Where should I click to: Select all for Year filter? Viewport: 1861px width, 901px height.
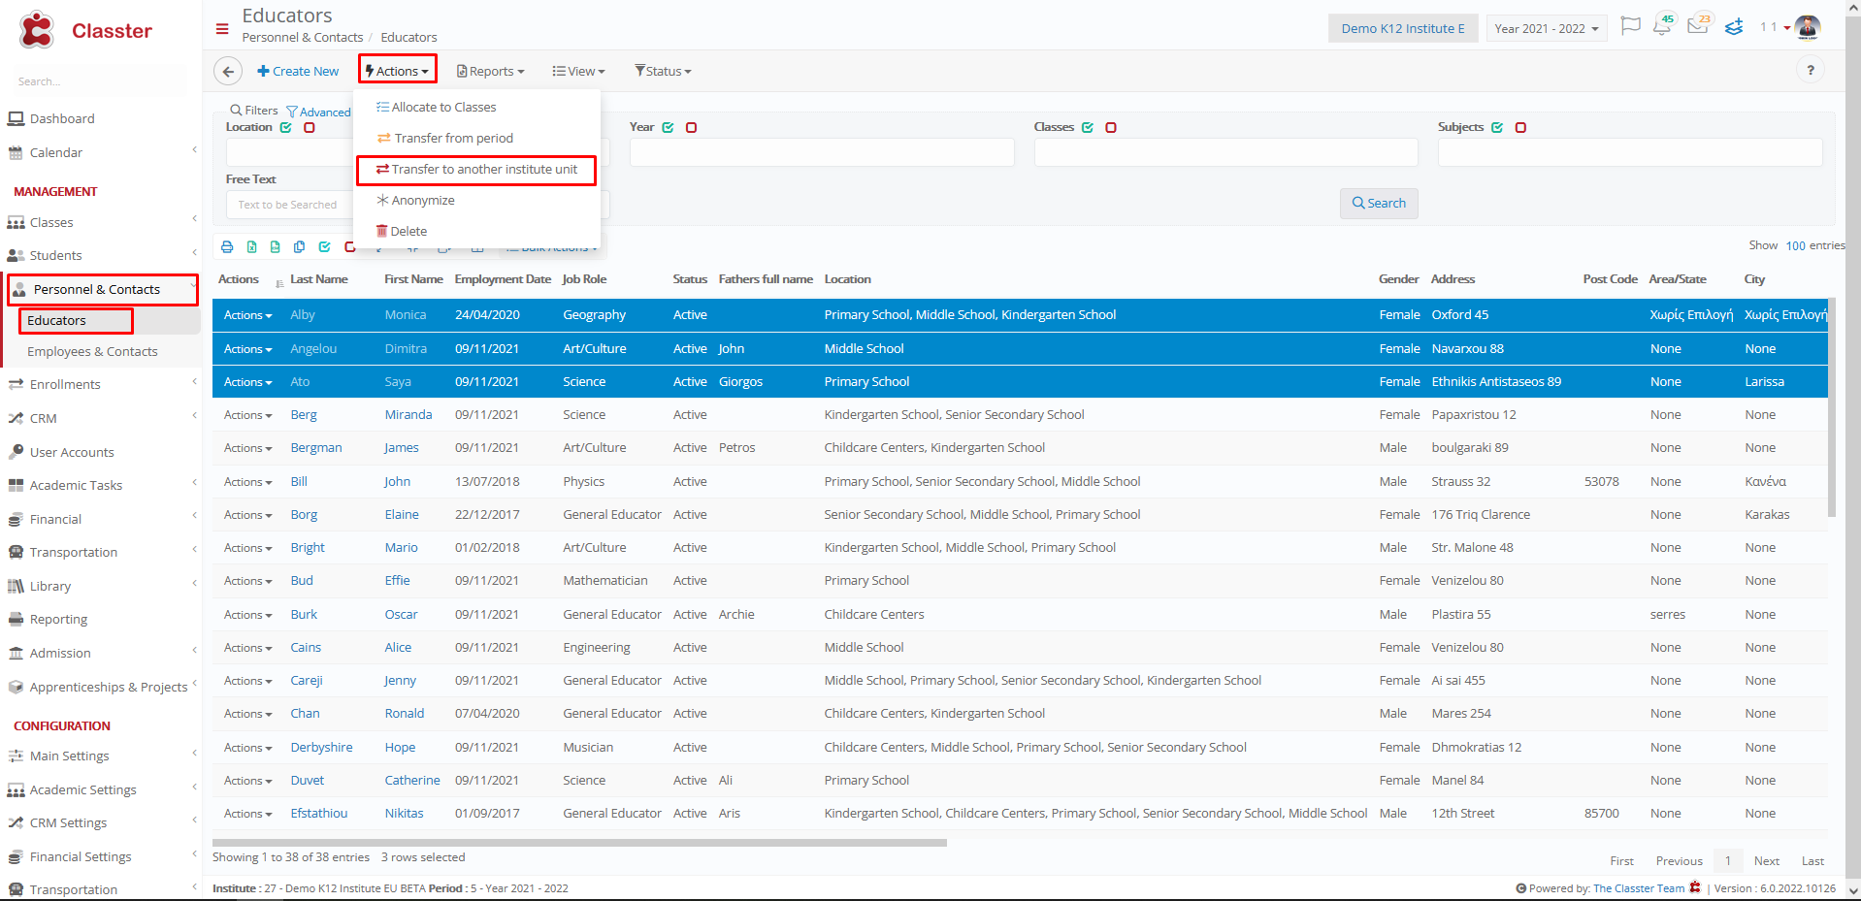pos(668,127)
